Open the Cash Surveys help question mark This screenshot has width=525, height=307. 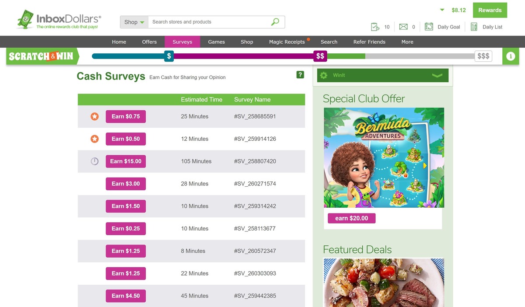pyautogui.click(x=300, y=74)
